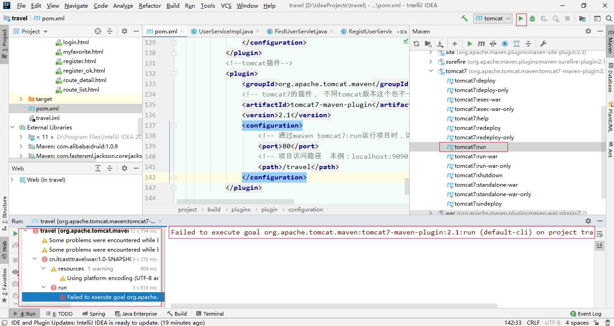
Task: Click 'plugins' in editor breadcrumb
Action: 241,209
